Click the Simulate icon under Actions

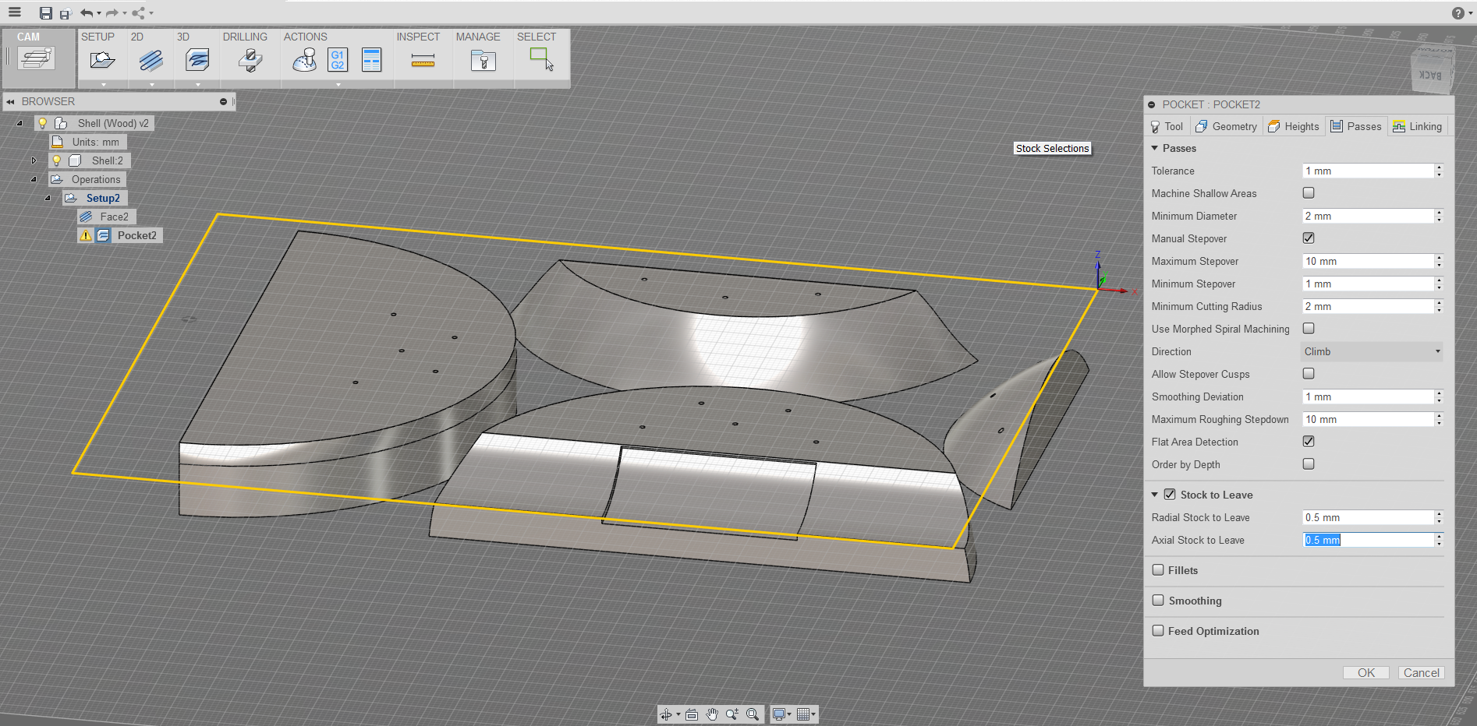coord(304,60)
